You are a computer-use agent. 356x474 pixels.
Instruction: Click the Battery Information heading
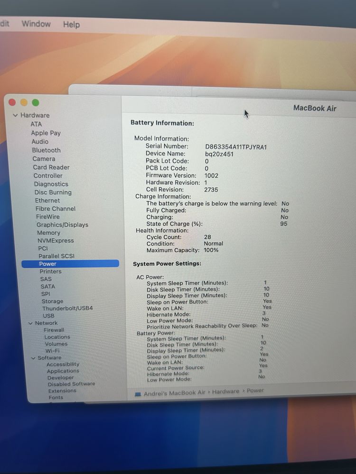162,123
